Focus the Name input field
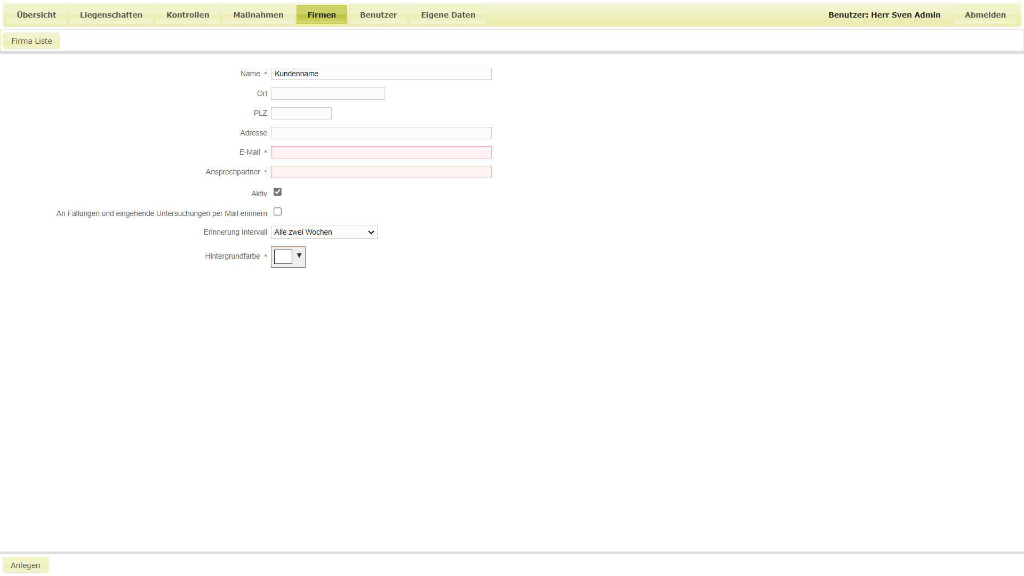 click(381, 74)
